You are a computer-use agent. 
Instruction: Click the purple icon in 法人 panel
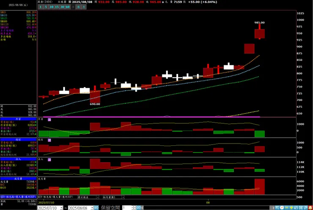[x=49, y=160]
